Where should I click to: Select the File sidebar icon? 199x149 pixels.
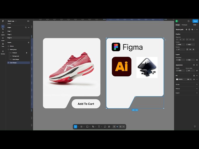(x=3, y=27)
